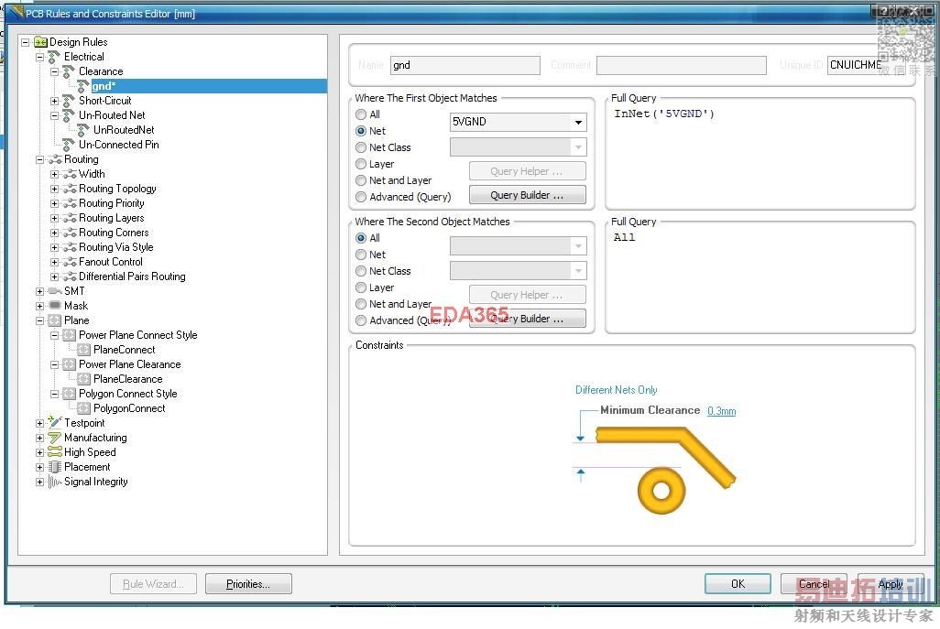
Task: Click the Width rule icon
Action: [70, 174]
